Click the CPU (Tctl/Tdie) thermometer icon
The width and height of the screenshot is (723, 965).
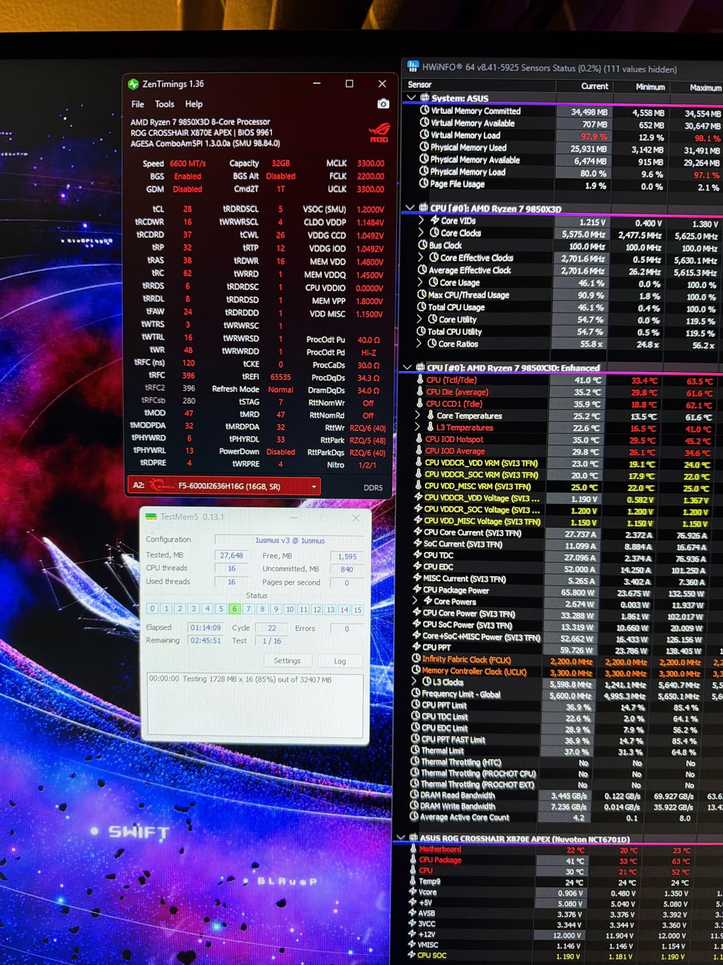420,380
